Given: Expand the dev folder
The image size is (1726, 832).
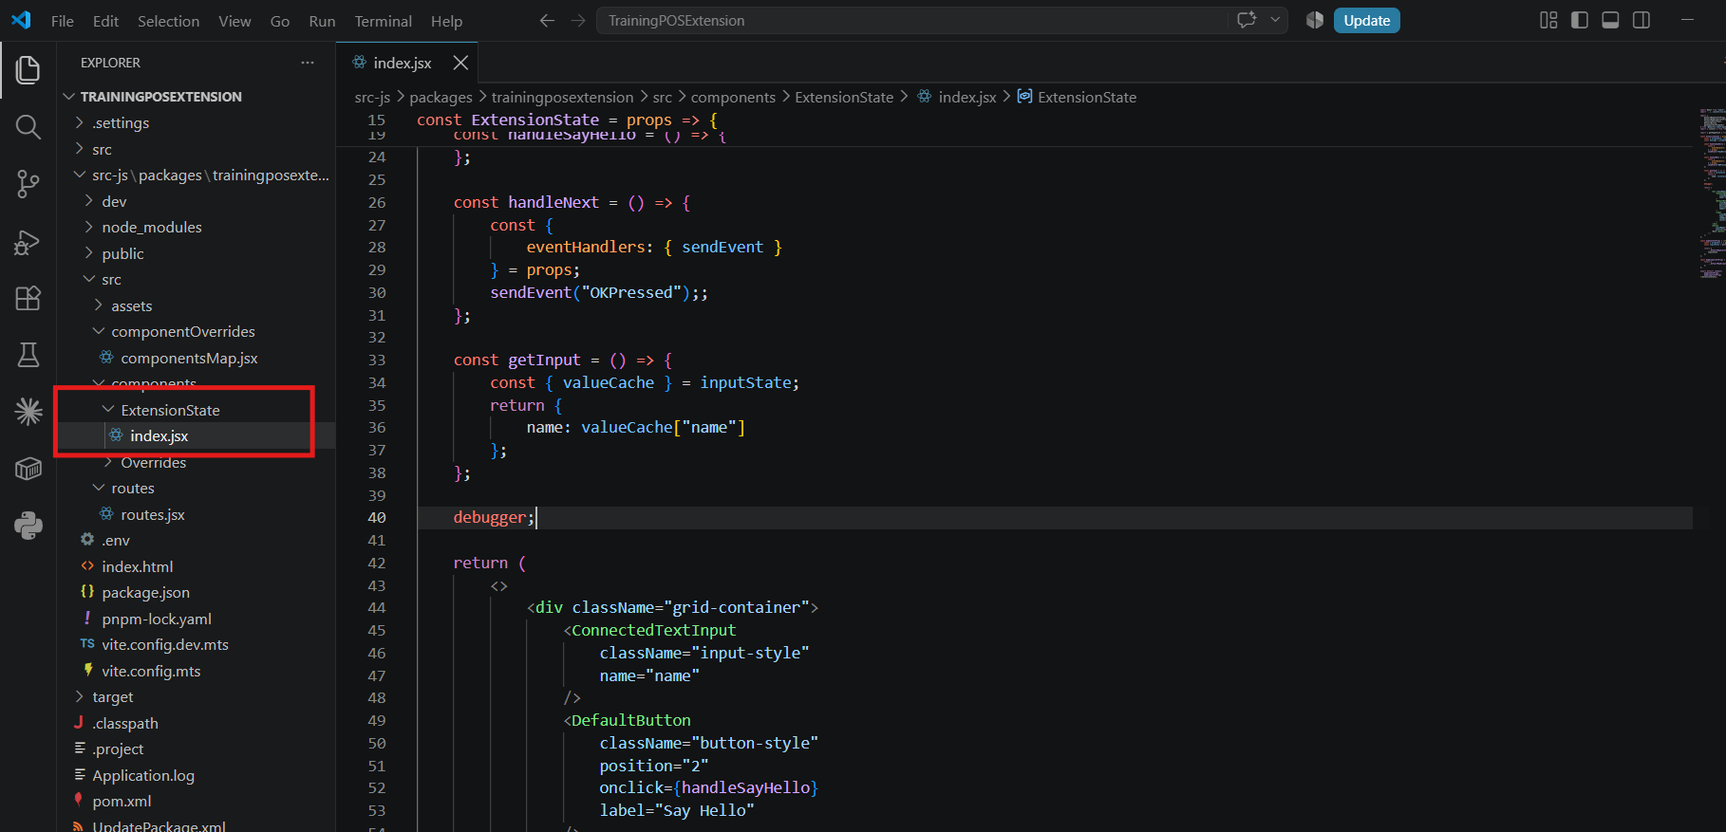Looking at the screenshot, I should click(x=196, y=201).
